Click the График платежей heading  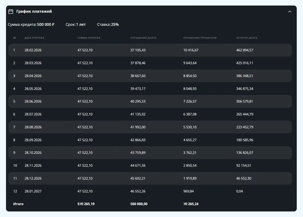coord(34,12)
